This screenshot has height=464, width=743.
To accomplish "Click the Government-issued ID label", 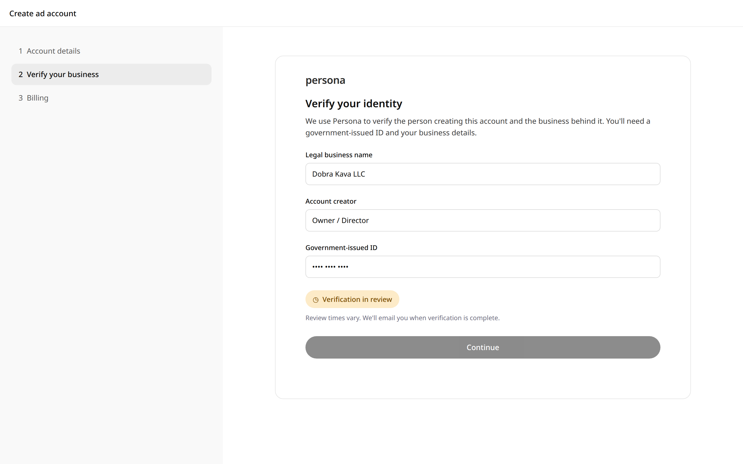I will tap(341, 248).
